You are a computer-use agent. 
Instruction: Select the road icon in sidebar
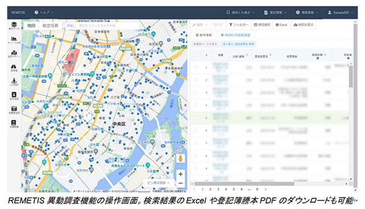point(14,68)
